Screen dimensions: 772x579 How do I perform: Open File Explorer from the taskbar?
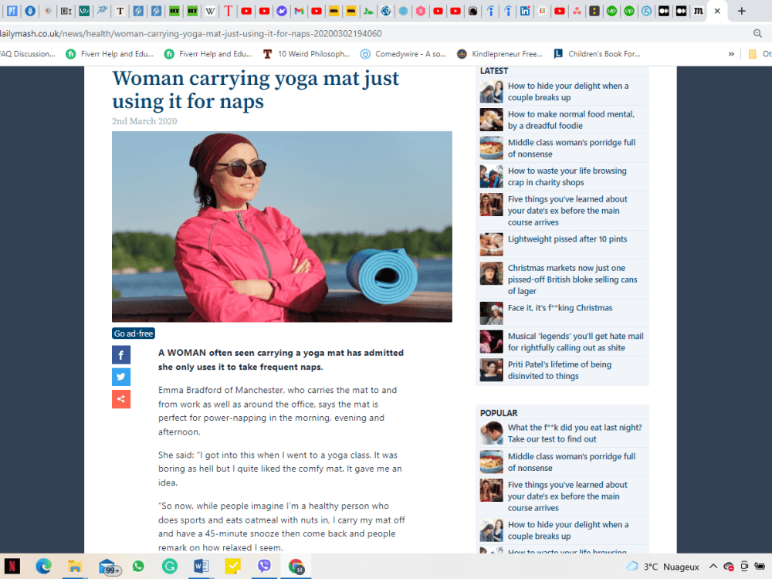click(x=75, y=566)
